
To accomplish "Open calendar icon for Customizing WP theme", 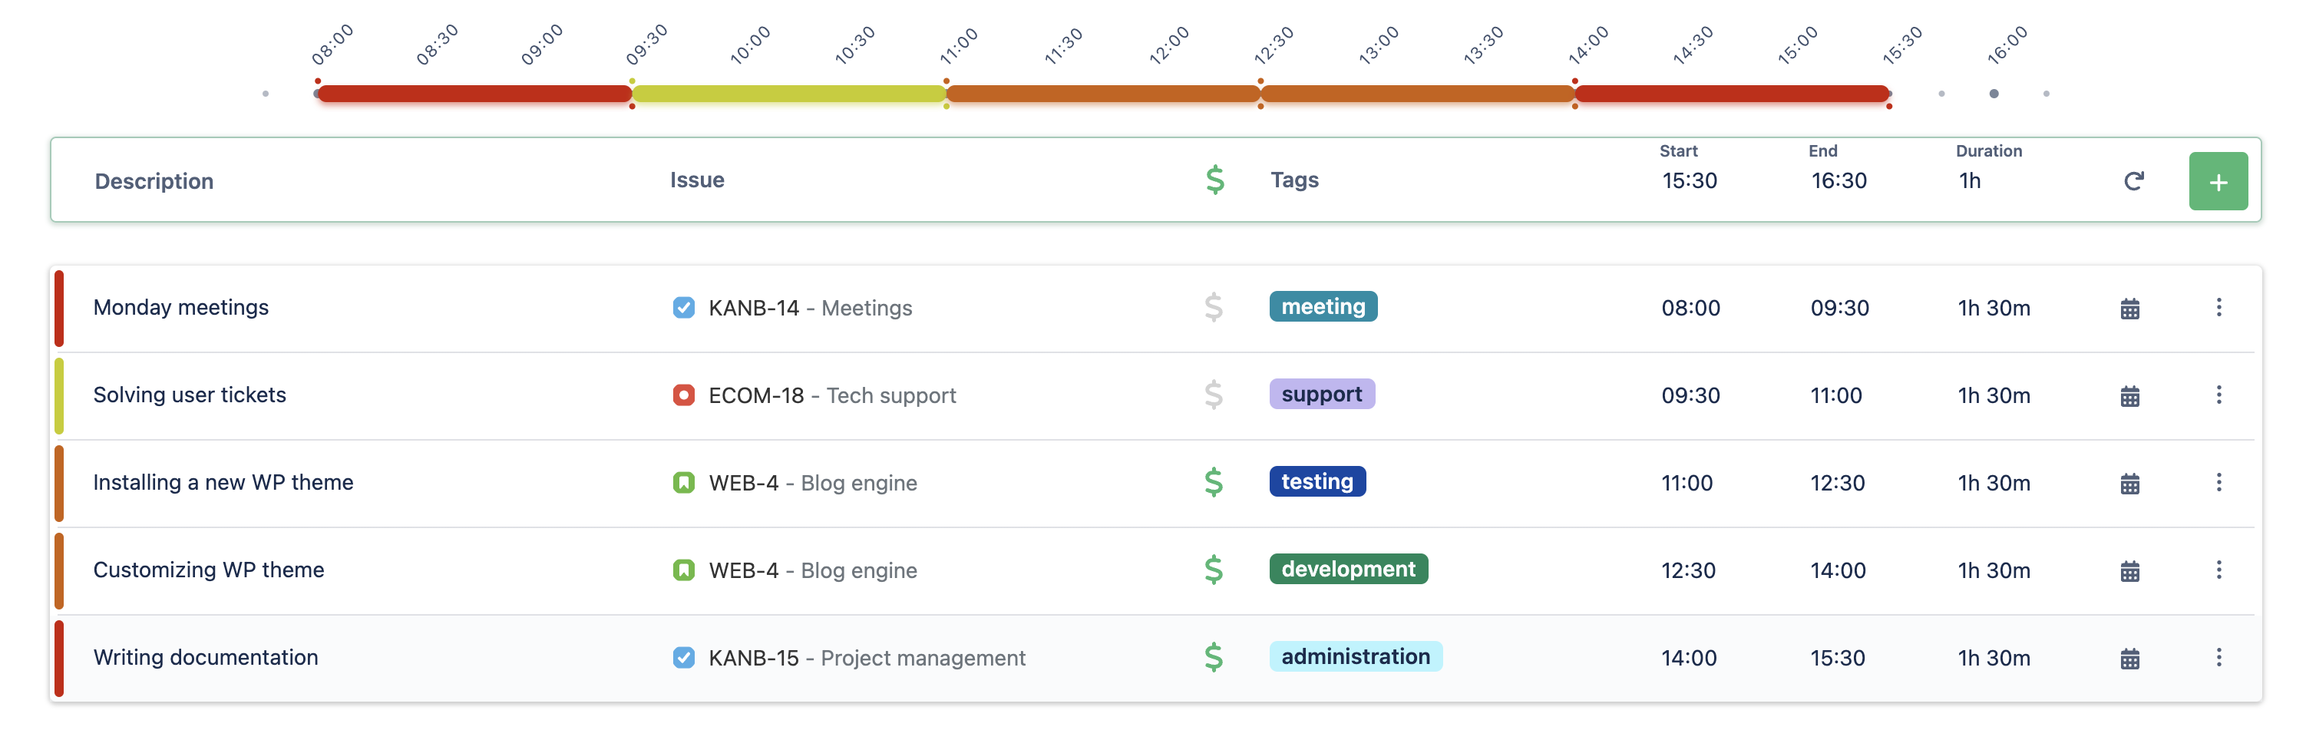I will coord(2129,571).
